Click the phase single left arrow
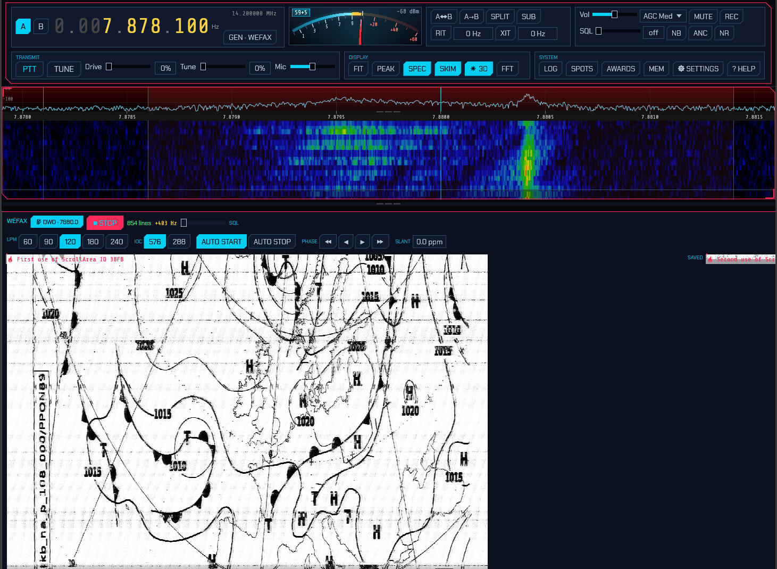Image resolution: width=777 pixels, height=569 pixels. (346, 242)
